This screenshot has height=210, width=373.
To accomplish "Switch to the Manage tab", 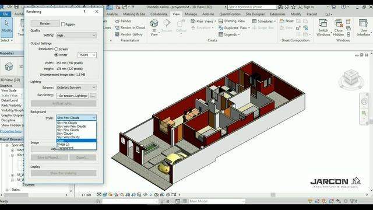I will pos(191,14).
